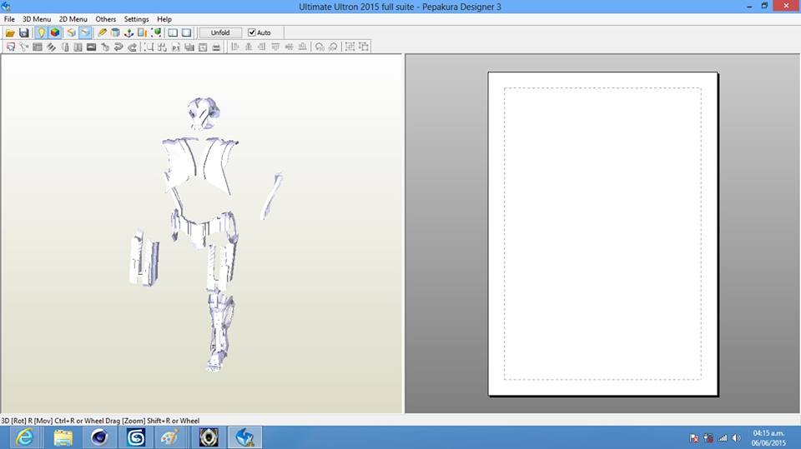Viewport: 801px width, 449px height.
Task: Click the redo curved arrow icon
Action: point(133,47)
